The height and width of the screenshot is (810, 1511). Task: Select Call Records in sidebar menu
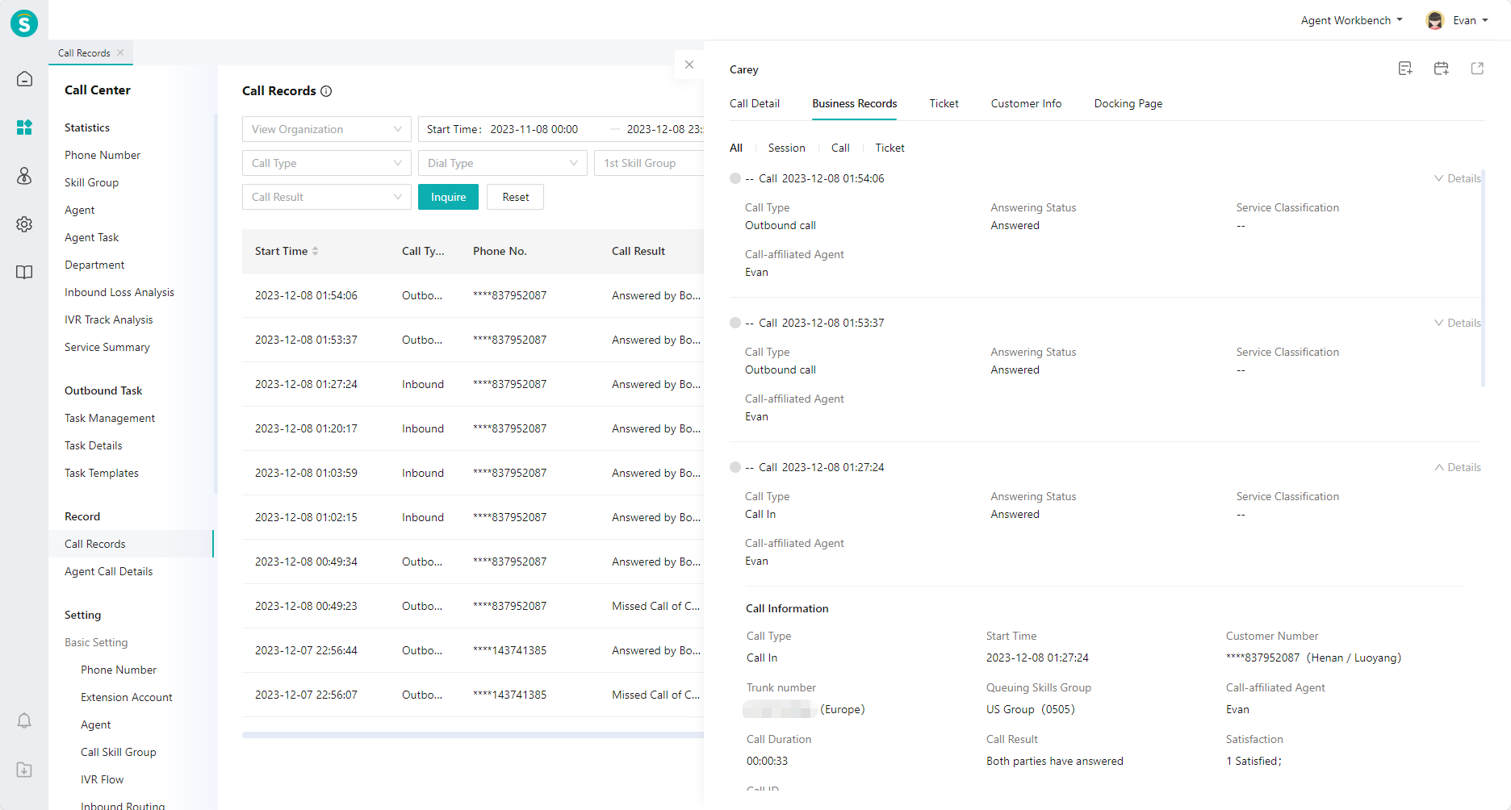click(x=131, y=544)
